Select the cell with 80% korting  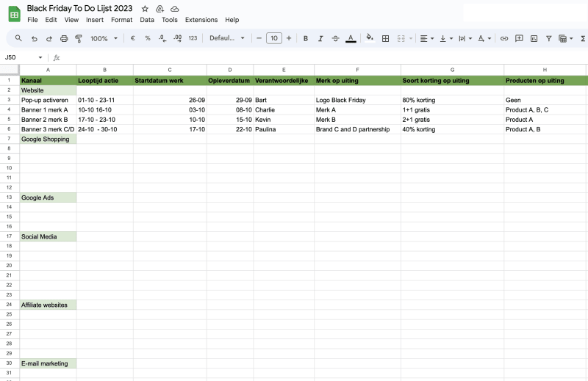(x=452, y=100)
